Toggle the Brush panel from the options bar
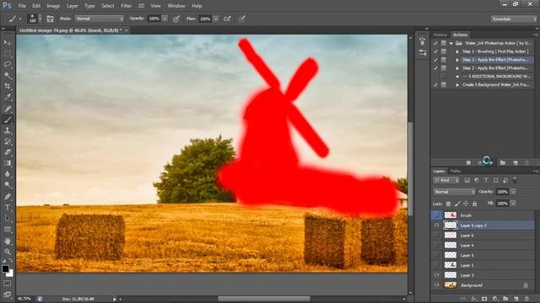Screen dimensions: 540x303 (x=51, y=19)
